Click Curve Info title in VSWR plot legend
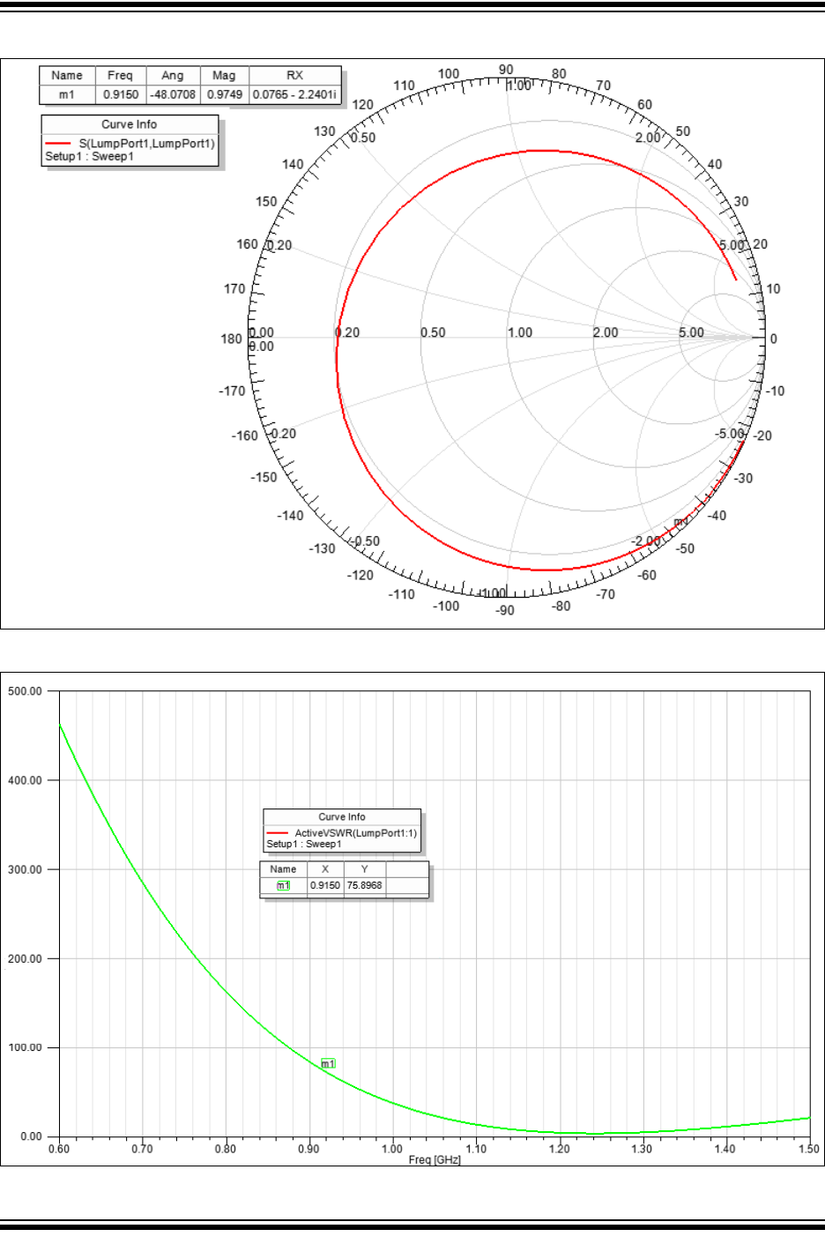Viewport: 825px width, 1244px height. [x=342, y=816]
